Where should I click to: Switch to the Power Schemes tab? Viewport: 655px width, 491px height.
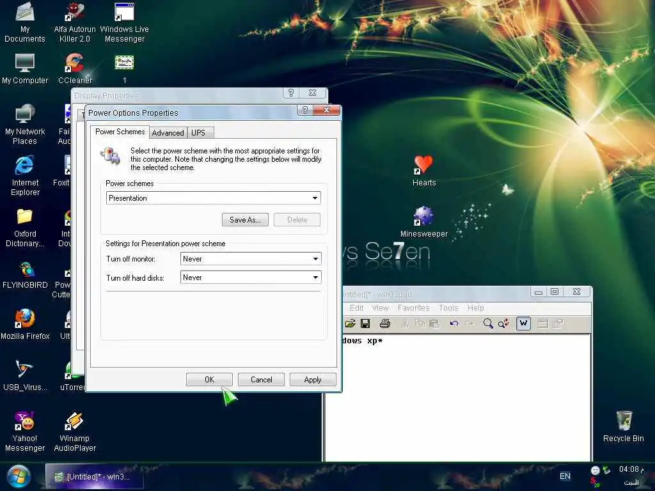(120, 132)
